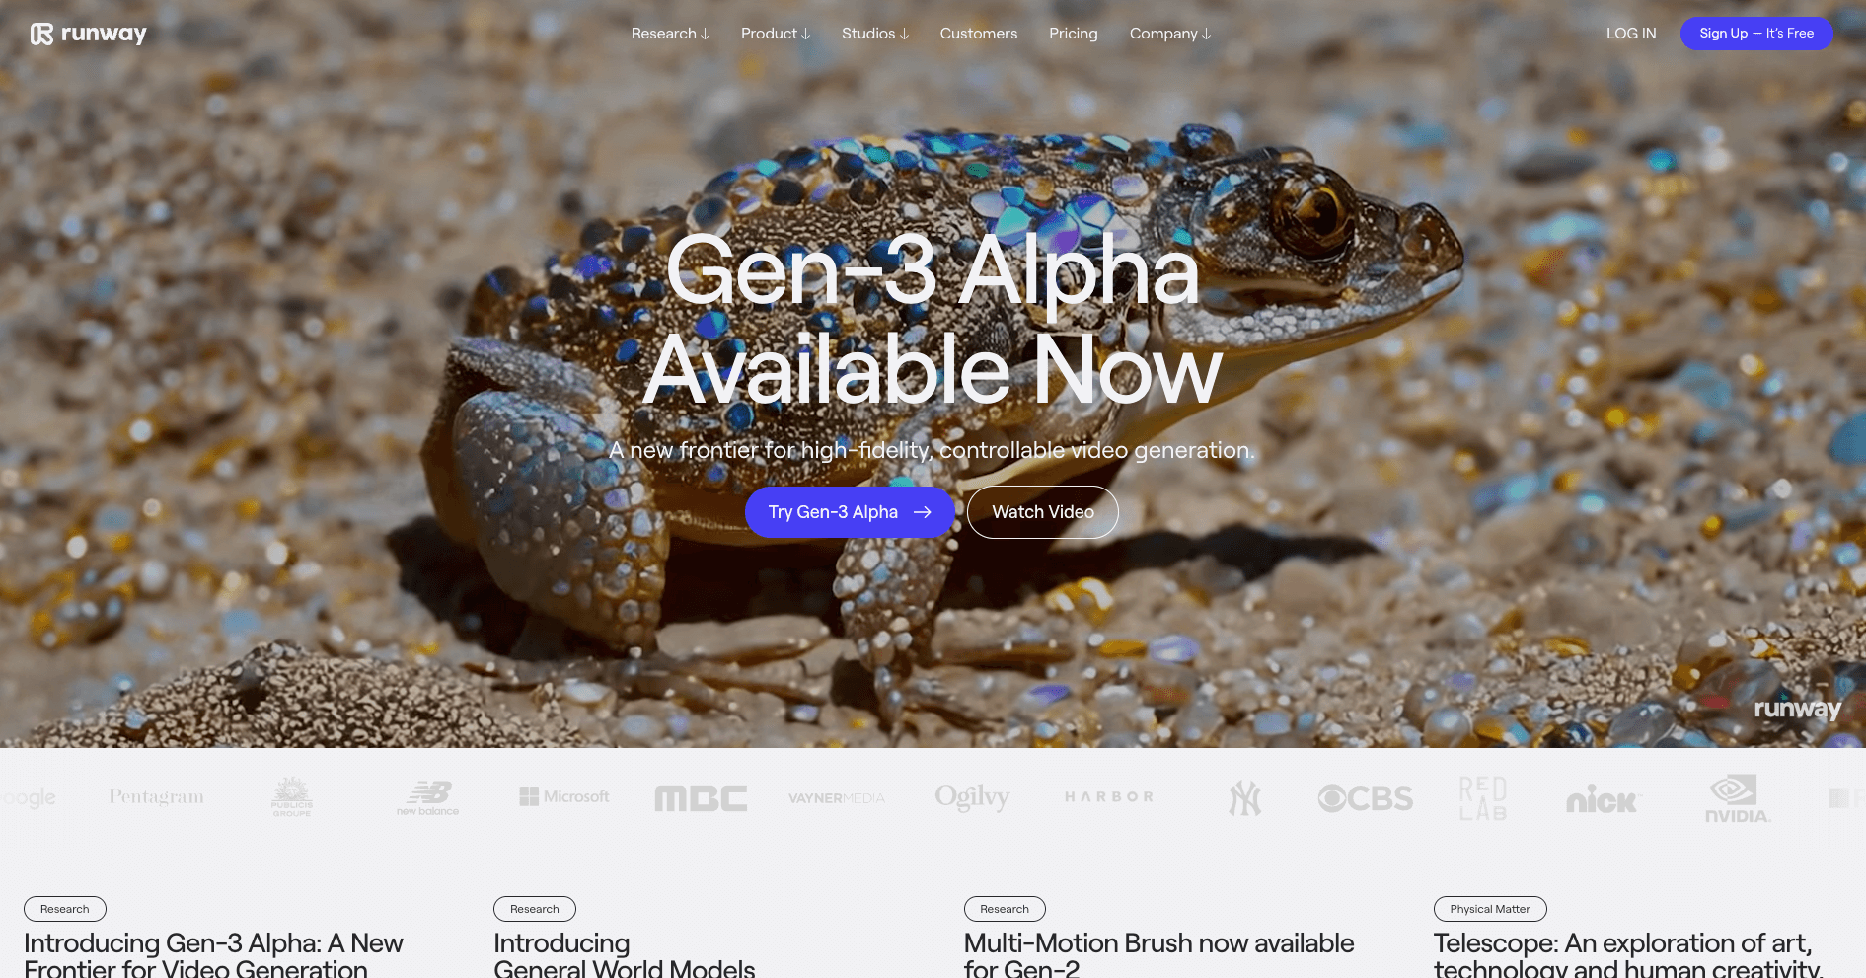The image size is (1866, 978).
Task: Select the Physical Matter tag above Telescope
Action: click(x=1490, y=909)
